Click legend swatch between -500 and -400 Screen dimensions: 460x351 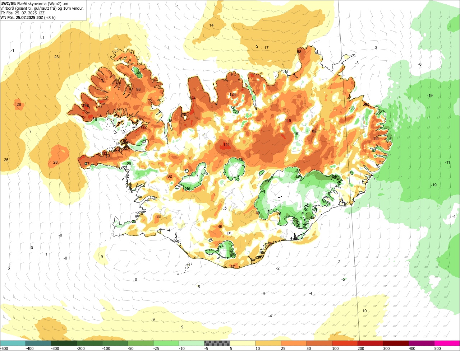coord(13,343)
